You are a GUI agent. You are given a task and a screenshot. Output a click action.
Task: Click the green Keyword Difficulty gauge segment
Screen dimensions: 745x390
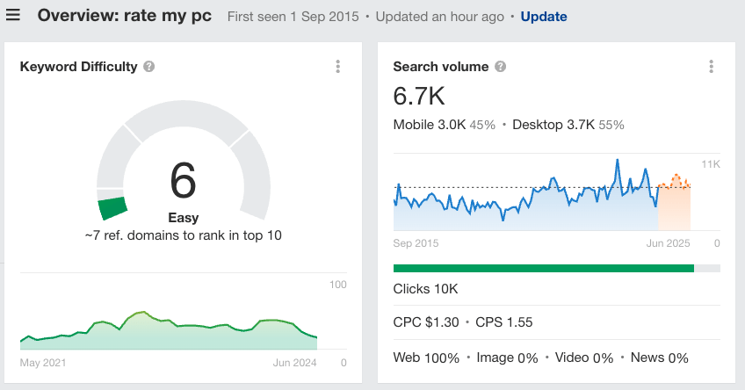coord(113,208)
